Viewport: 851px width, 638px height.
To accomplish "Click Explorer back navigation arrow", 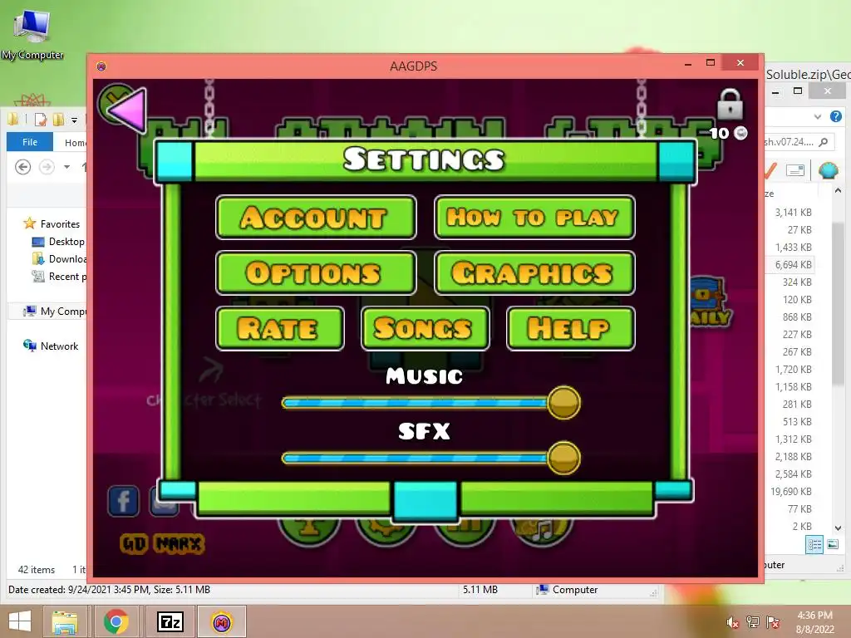I will (22, 167).
